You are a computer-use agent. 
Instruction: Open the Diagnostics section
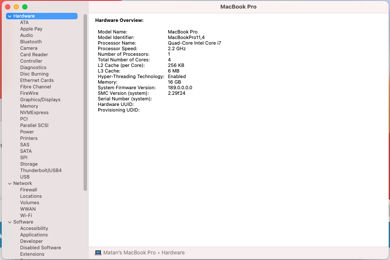coord(33,67)
